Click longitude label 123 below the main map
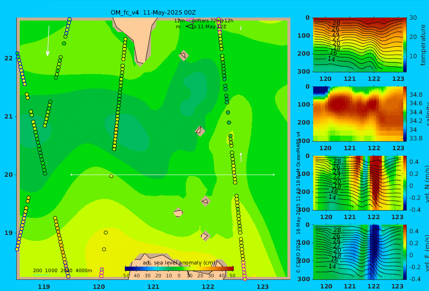 (x=263, y=287)
